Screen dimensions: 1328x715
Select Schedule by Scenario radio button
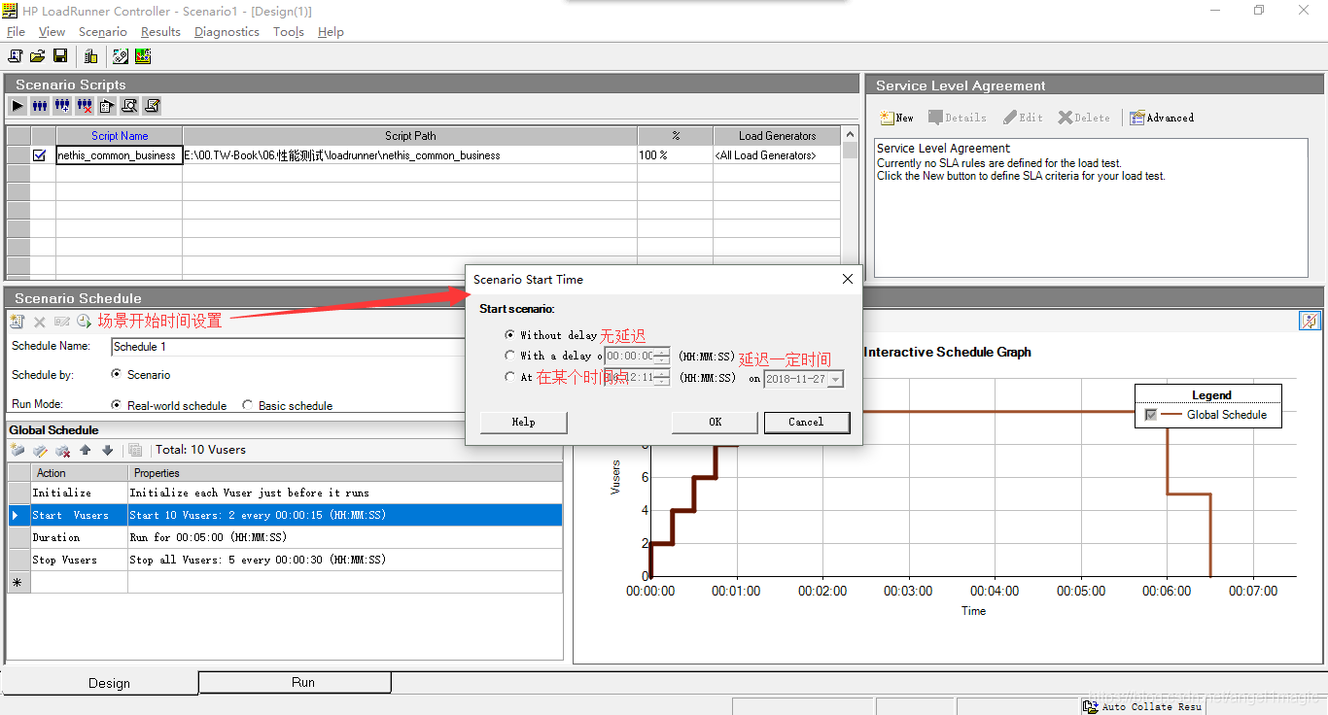pos(117,374)
